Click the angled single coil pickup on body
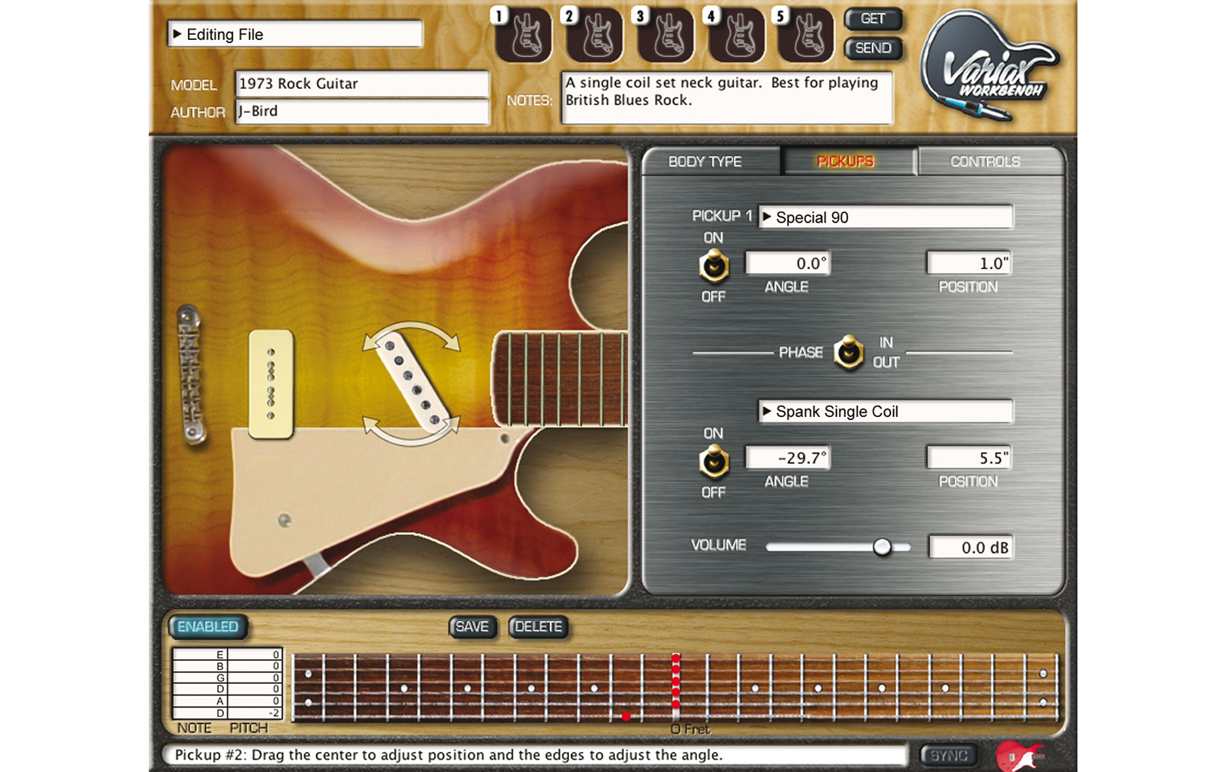Viewport: 1227px width, 772px height. pyautogui.click(x=413, y=382)
